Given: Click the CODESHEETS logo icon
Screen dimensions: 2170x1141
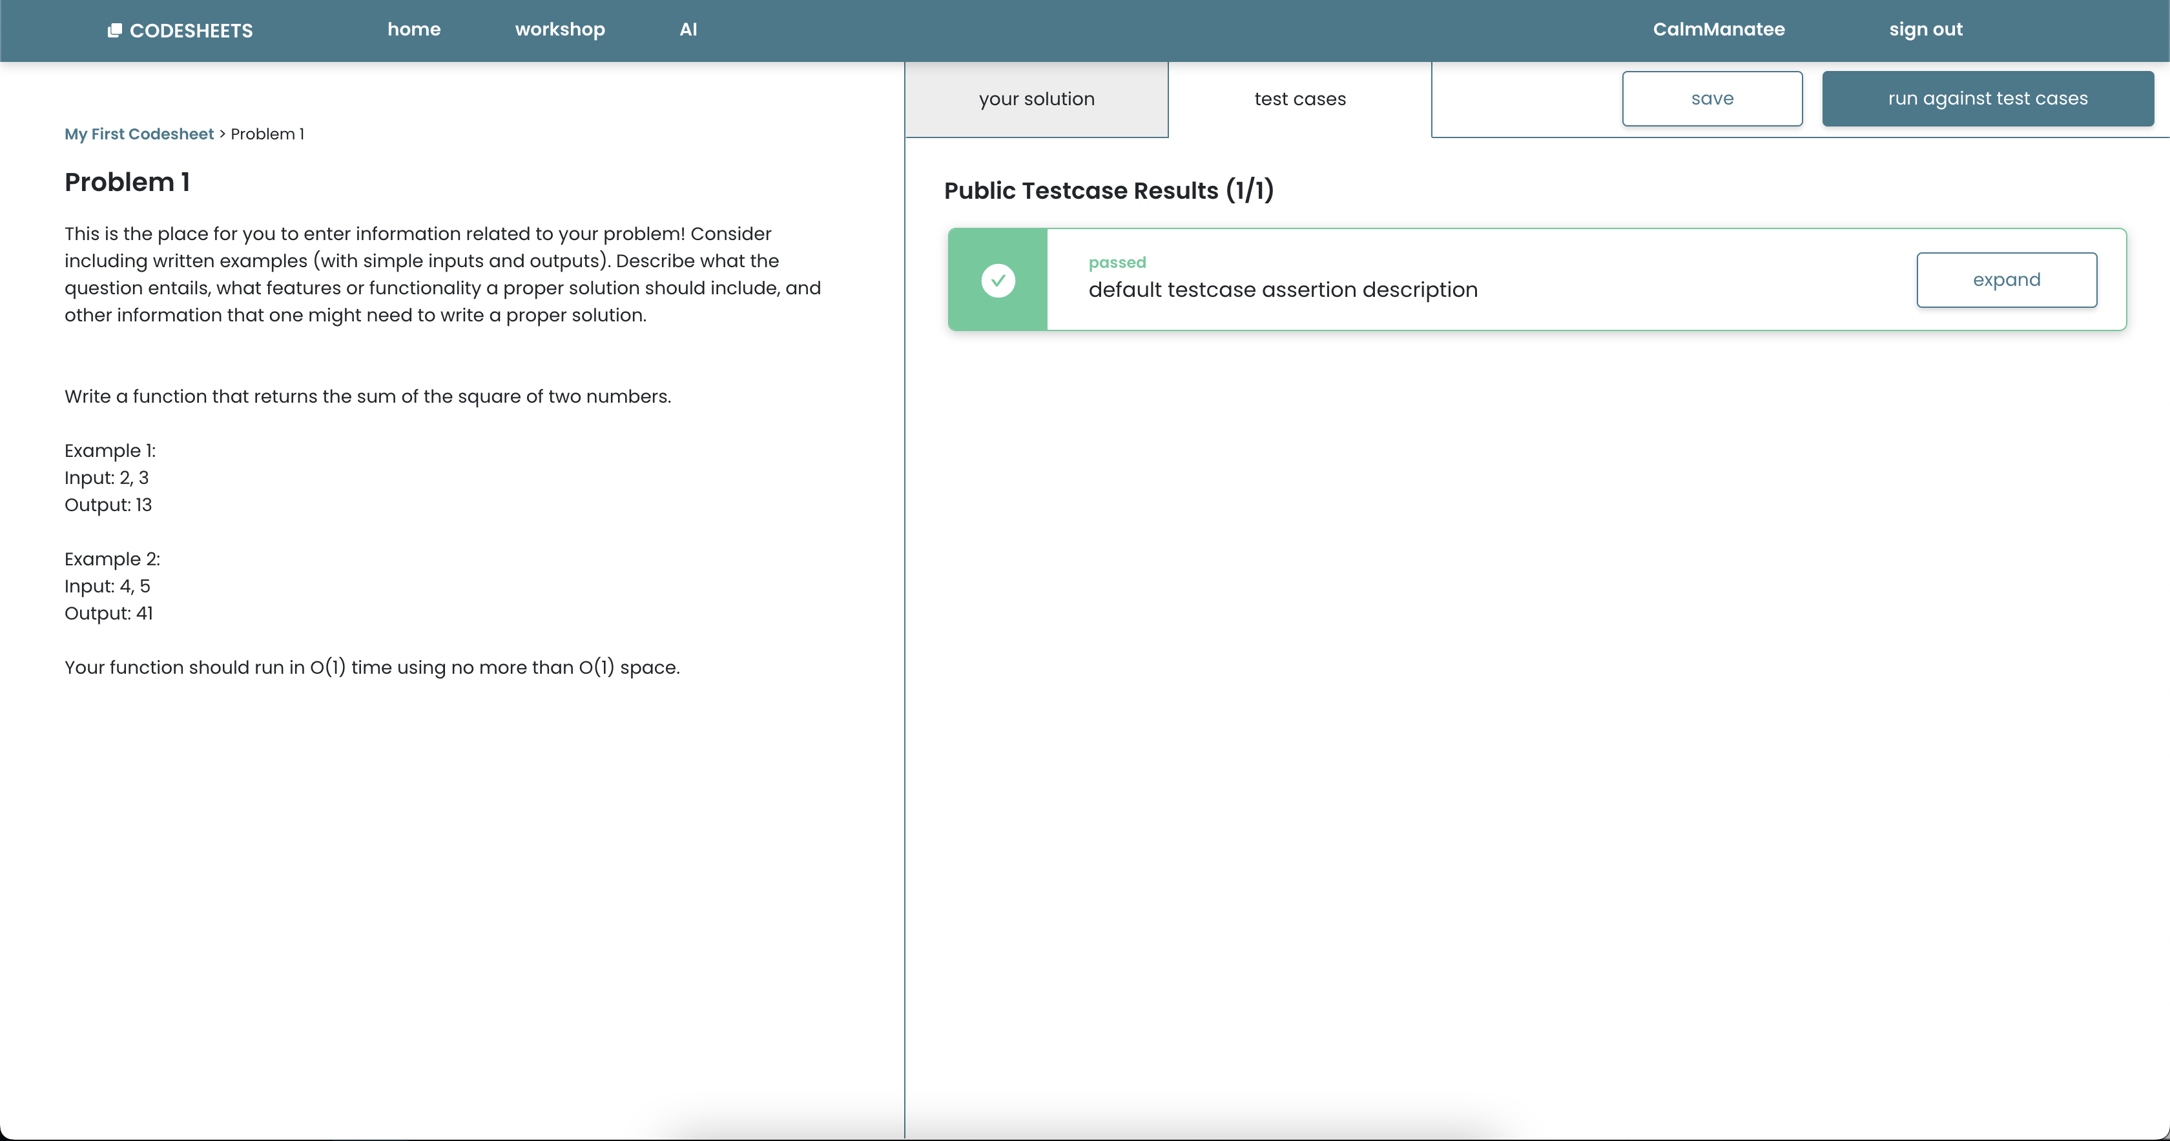Looking at the screenshot, I should pos(114,30).
